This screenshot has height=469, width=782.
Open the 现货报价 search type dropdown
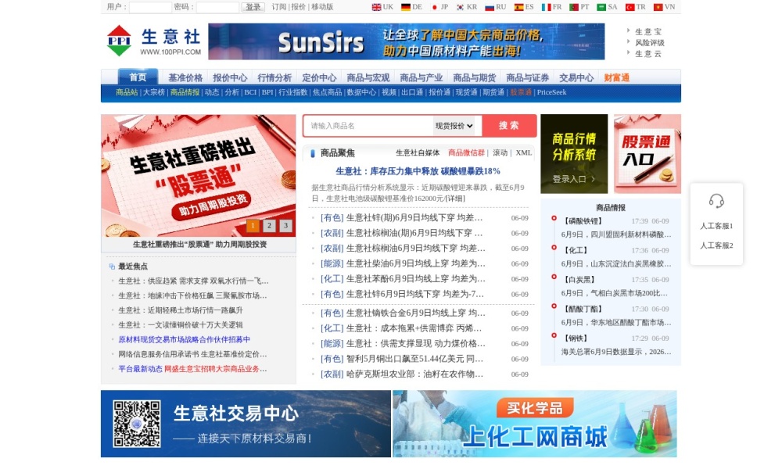[x=454, y=126]
